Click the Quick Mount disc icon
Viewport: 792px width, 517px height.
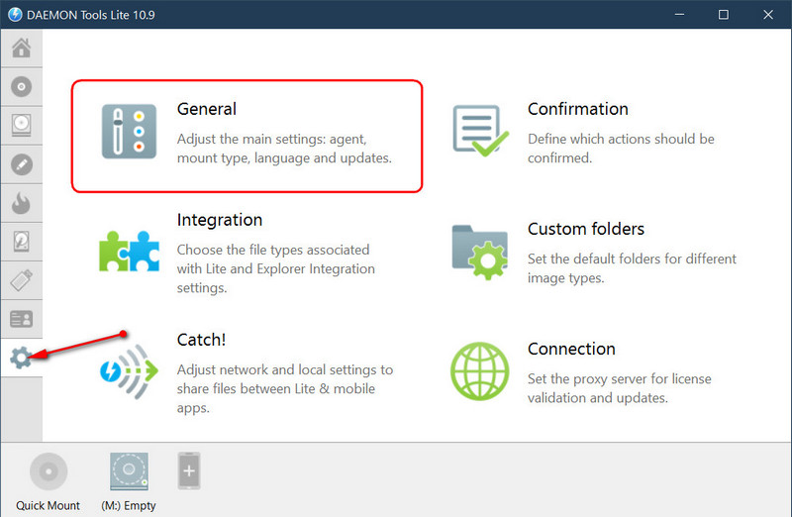point(49,471)
